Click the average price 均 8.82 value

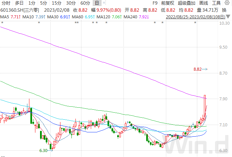[186, 10]
